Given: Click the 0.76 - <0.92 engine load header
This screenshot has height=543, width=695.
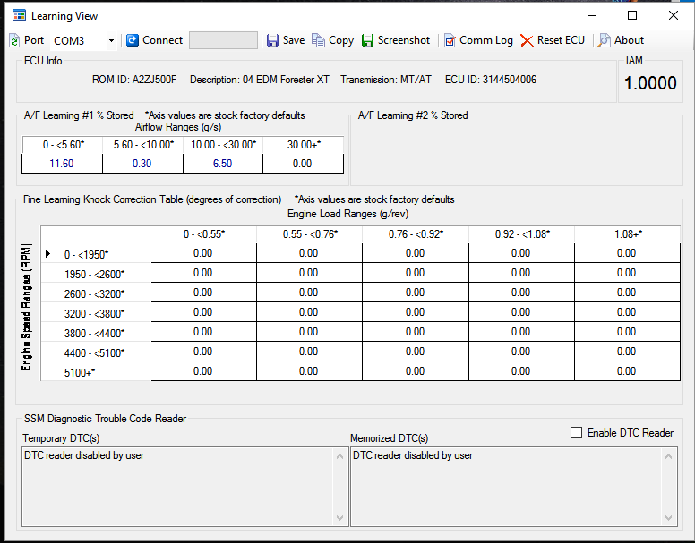Looking at the screenshot, I should pos(416,234).
